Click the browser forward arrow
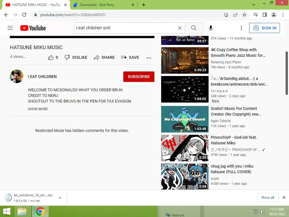 pos(15,15)
